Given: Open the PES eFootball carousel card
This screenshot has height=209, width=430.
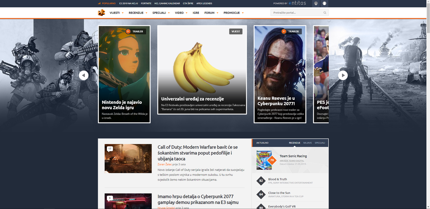Looking at the screenshot, I should coord(321,74).
